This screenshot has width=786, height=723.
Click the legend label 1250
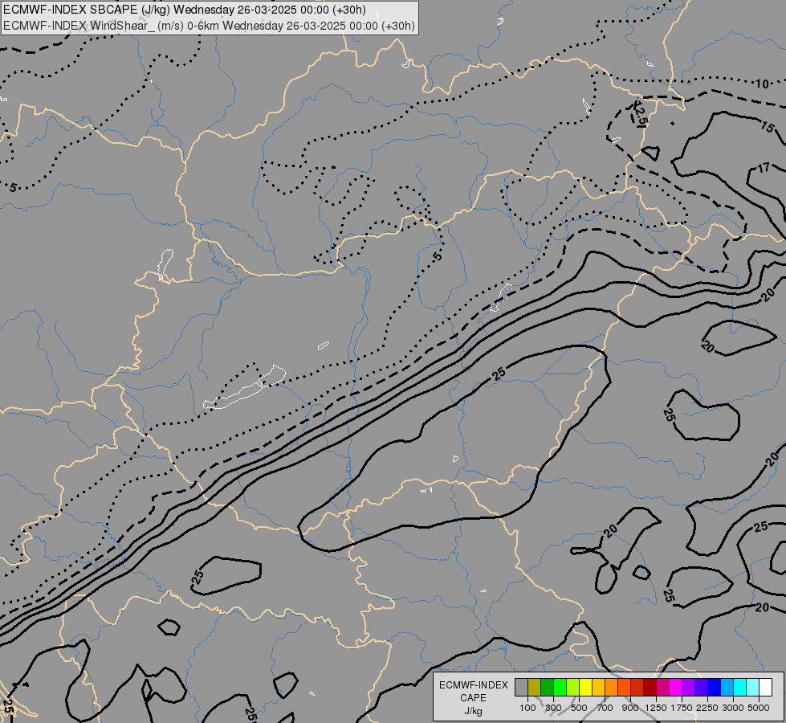[x=656, y=708]
